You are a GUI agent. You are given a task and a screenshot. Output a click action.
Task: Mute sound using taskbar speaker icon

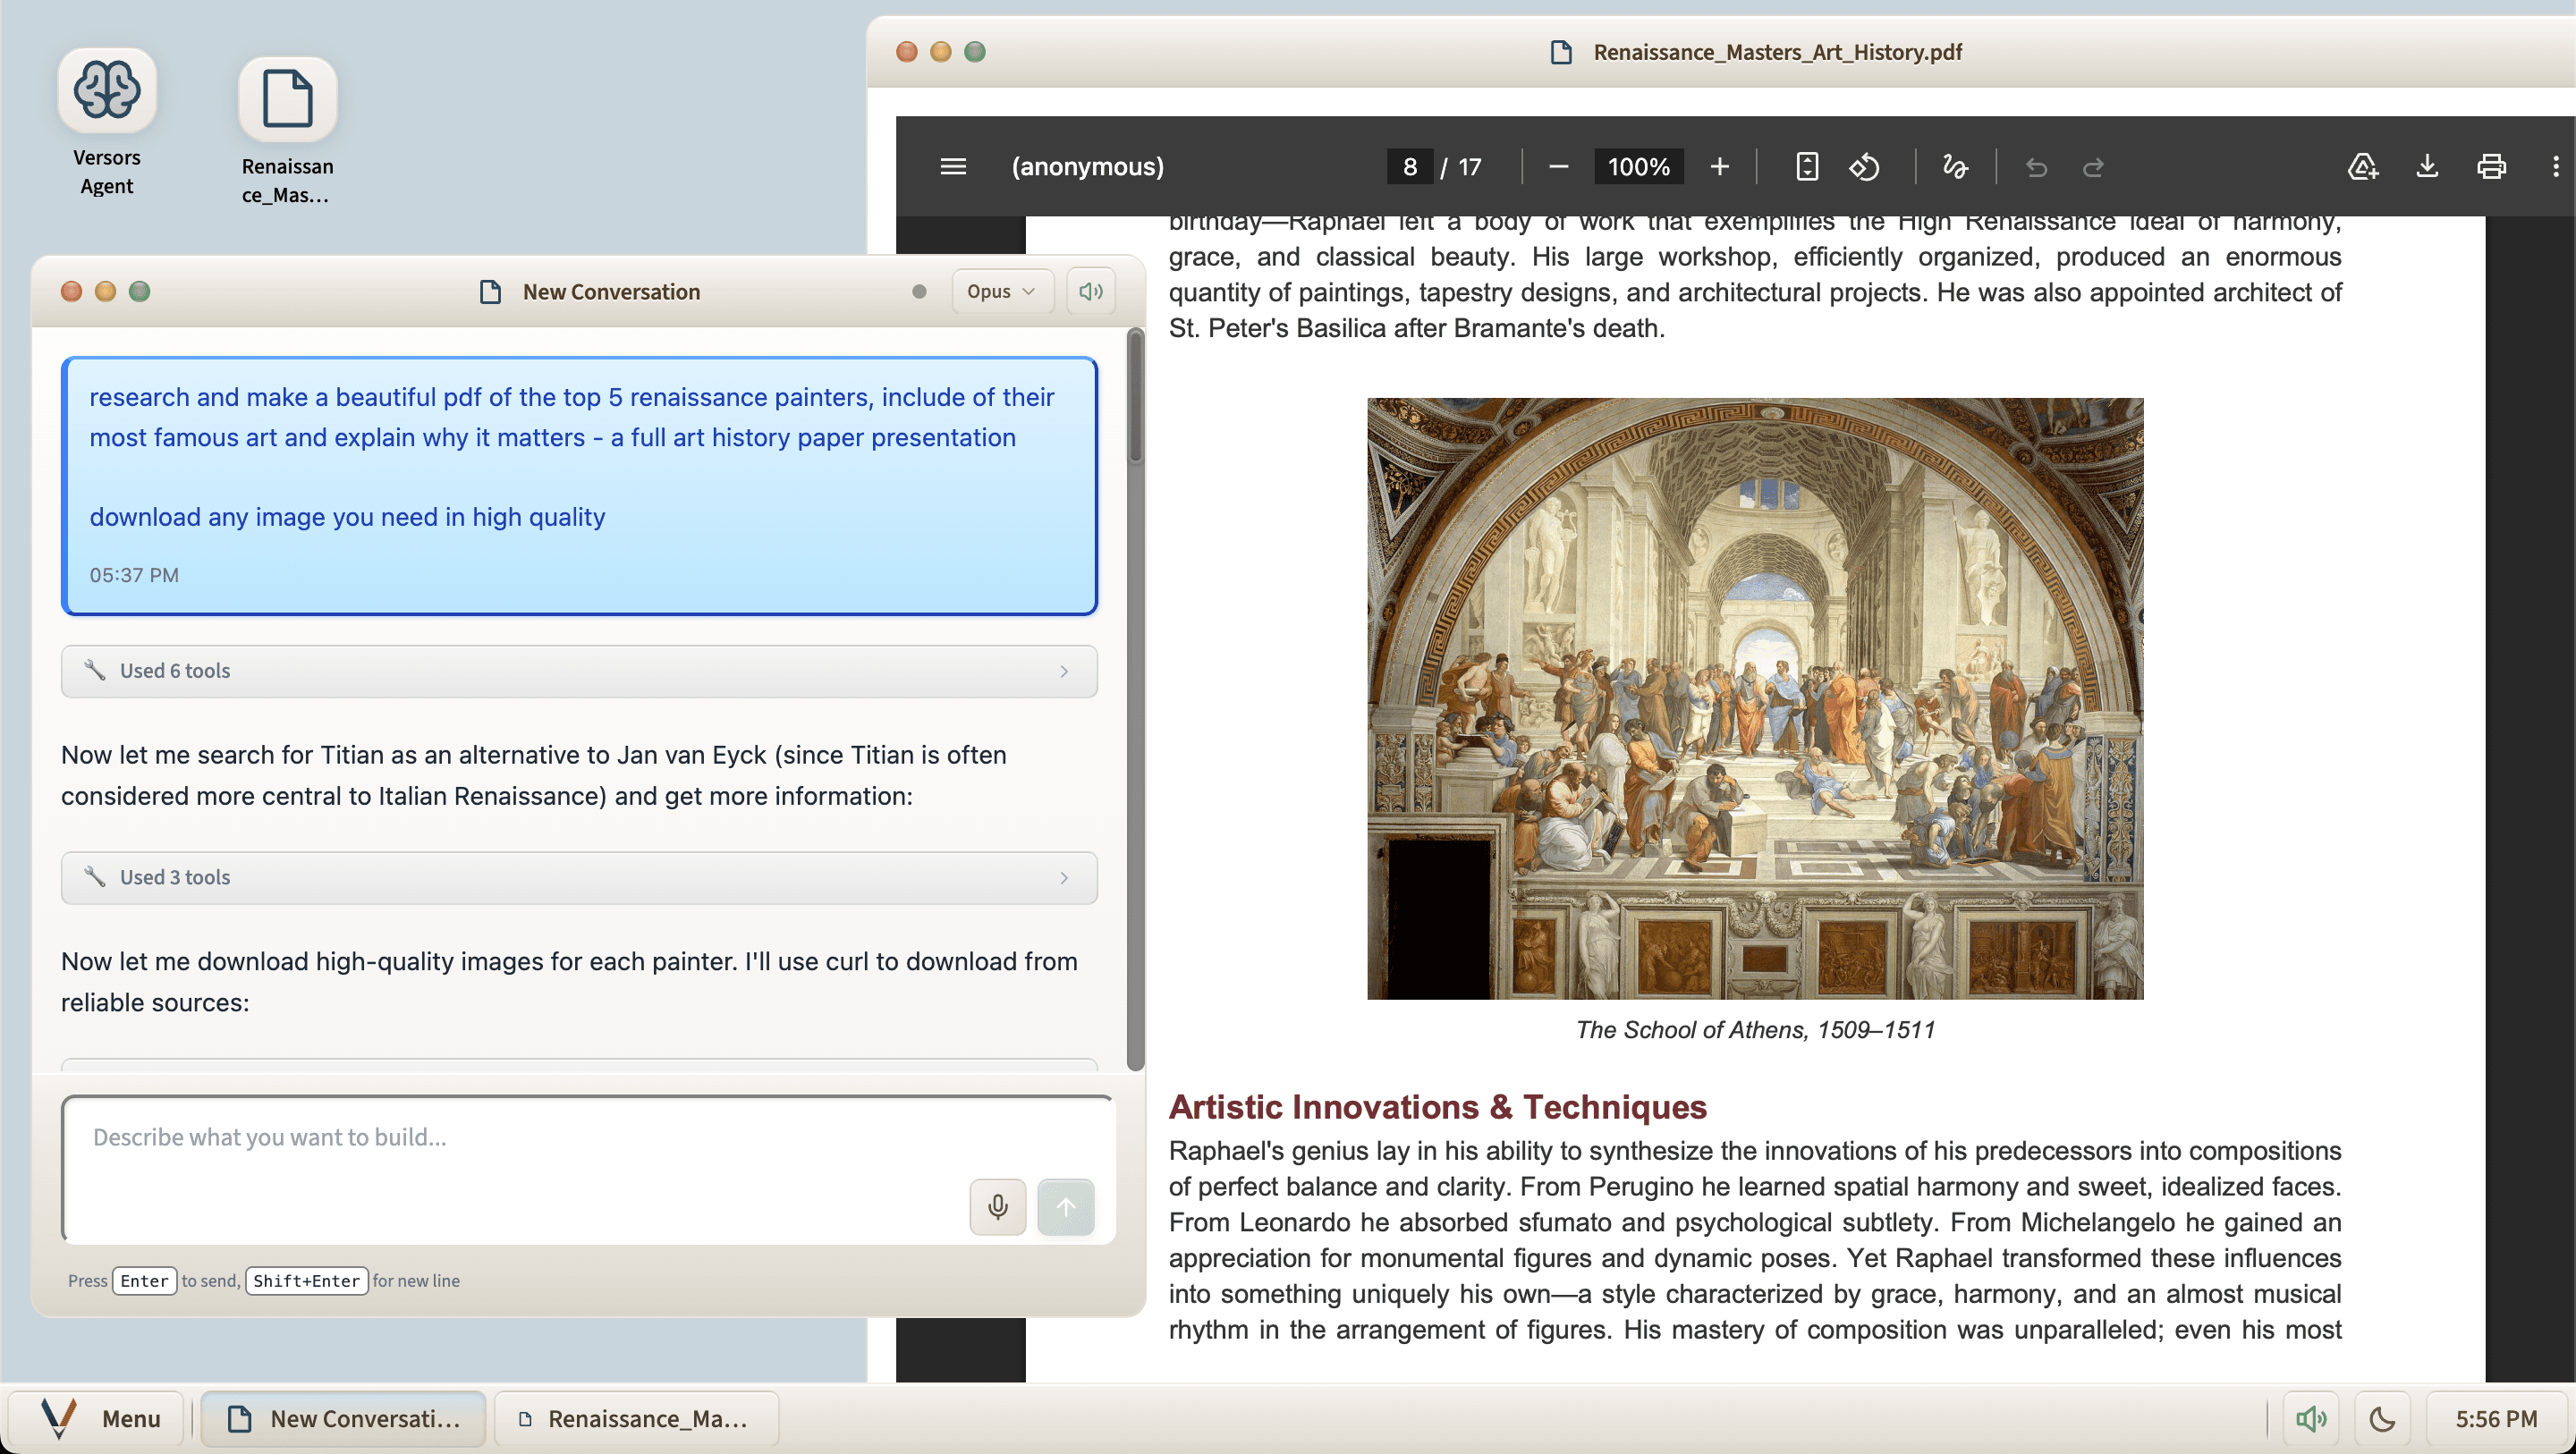[x=2310, y=1419]
